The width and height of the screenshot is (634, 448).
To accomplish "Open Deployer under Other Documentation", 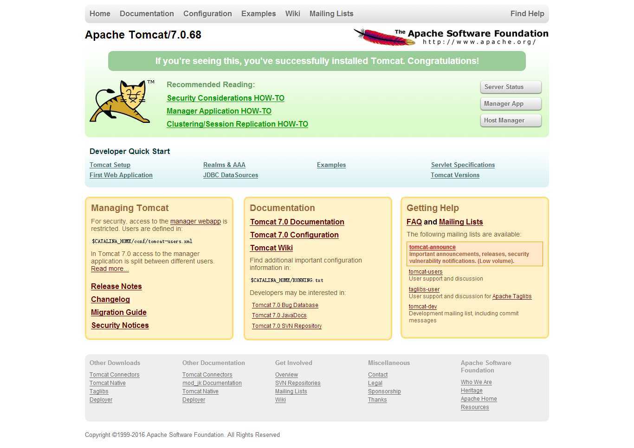I will (194, 400).
